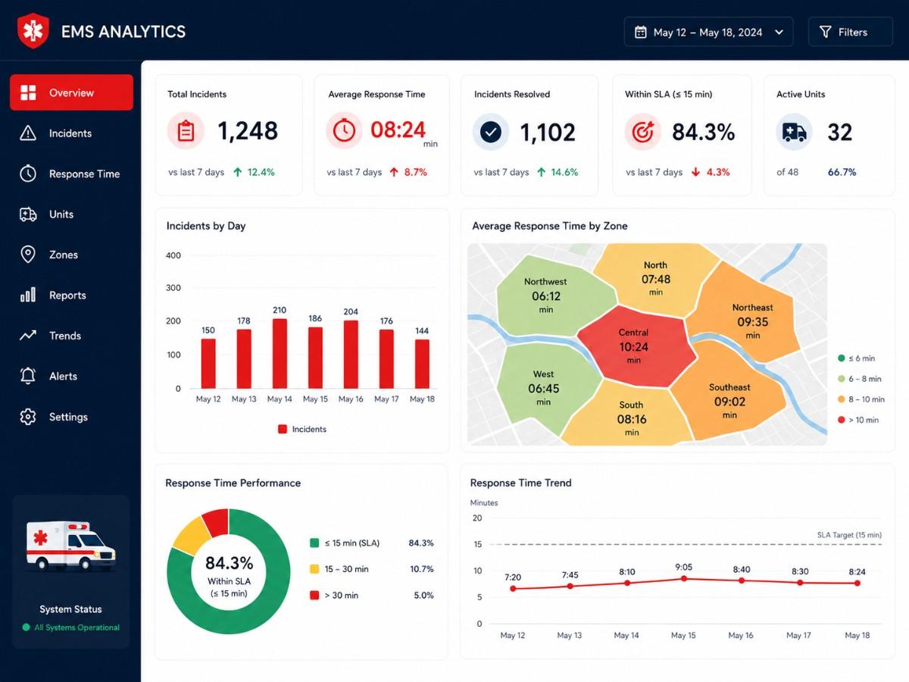
Task: Click the May 18 bar showing 144
Action: coord(422,364)
